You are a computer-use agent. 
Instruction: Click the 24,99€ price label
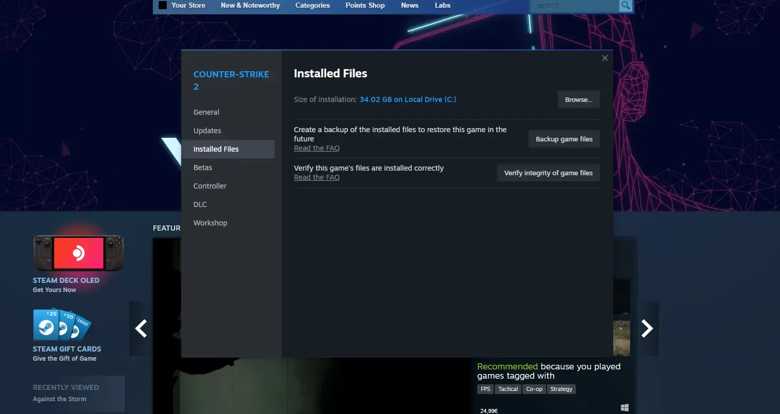click(x=489, y=411)
